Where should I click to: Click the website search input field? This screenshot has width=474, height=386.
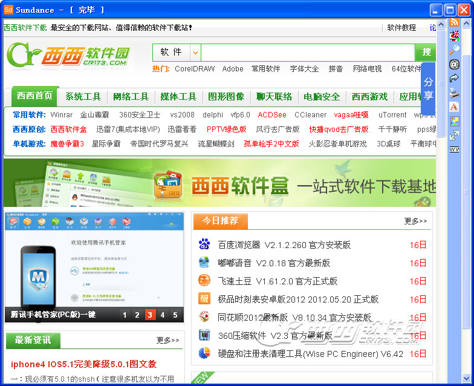tap(308, 53)
